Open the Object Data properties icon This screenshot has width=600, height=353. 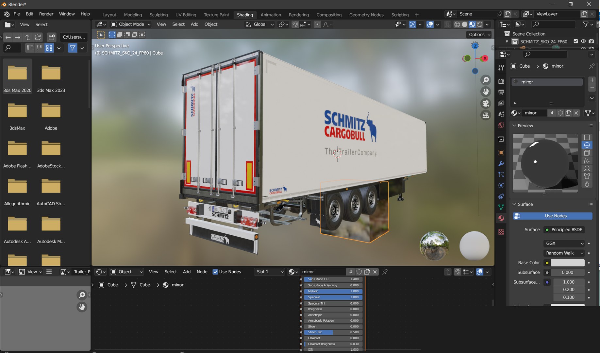pos(501,207)
